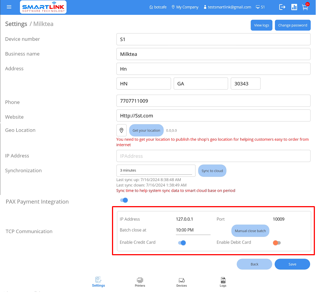
Task: Open the Printers icon tab
Action: [140, 282]
